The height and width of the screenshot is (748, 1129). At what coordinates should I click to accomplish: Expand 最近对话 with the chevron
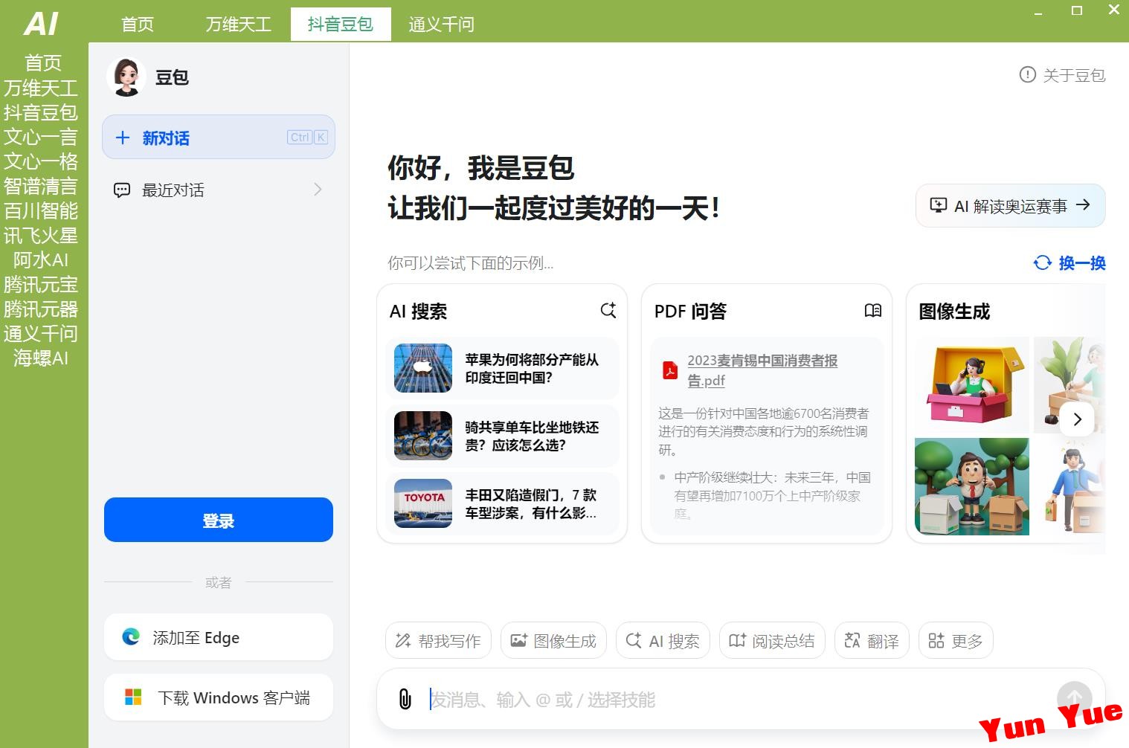tap(318, 190)
